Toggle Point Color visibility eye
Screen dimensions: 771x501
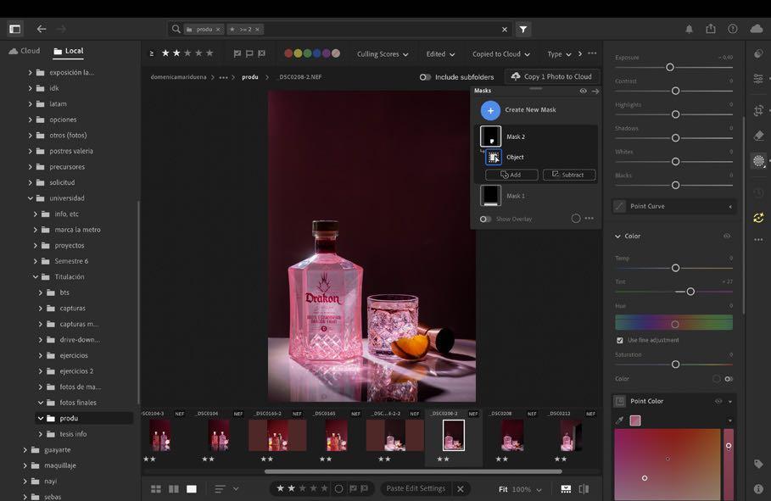pos(718,401)
